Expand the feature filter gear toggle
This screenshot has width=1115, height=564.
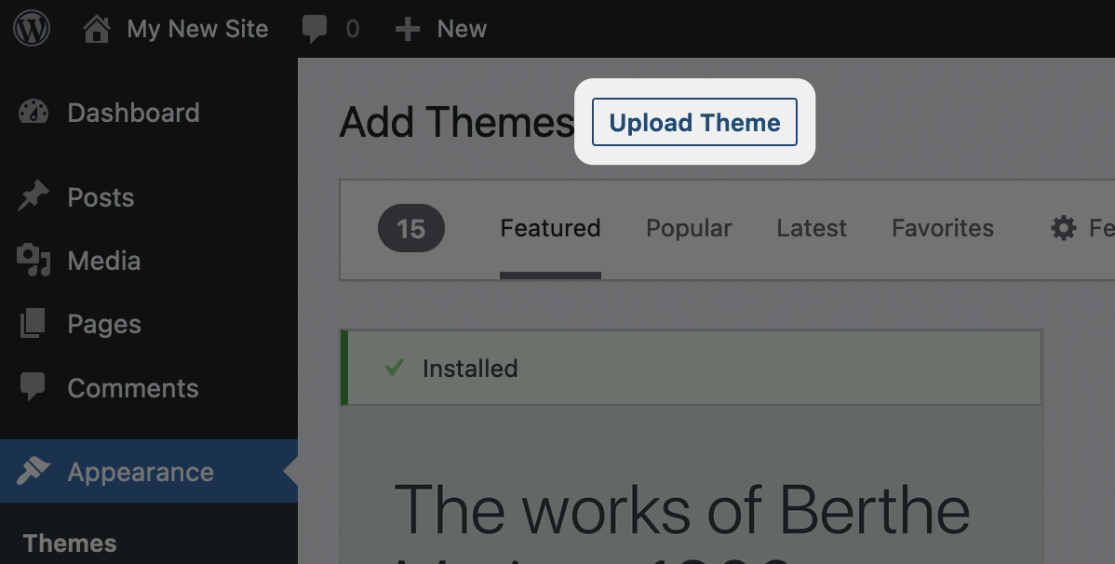tap(1065, 228)
